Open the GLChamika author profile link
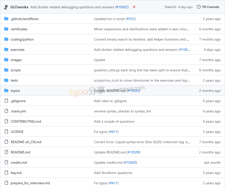This screenshot has height=188, width=225. click(x=19, y=7)
